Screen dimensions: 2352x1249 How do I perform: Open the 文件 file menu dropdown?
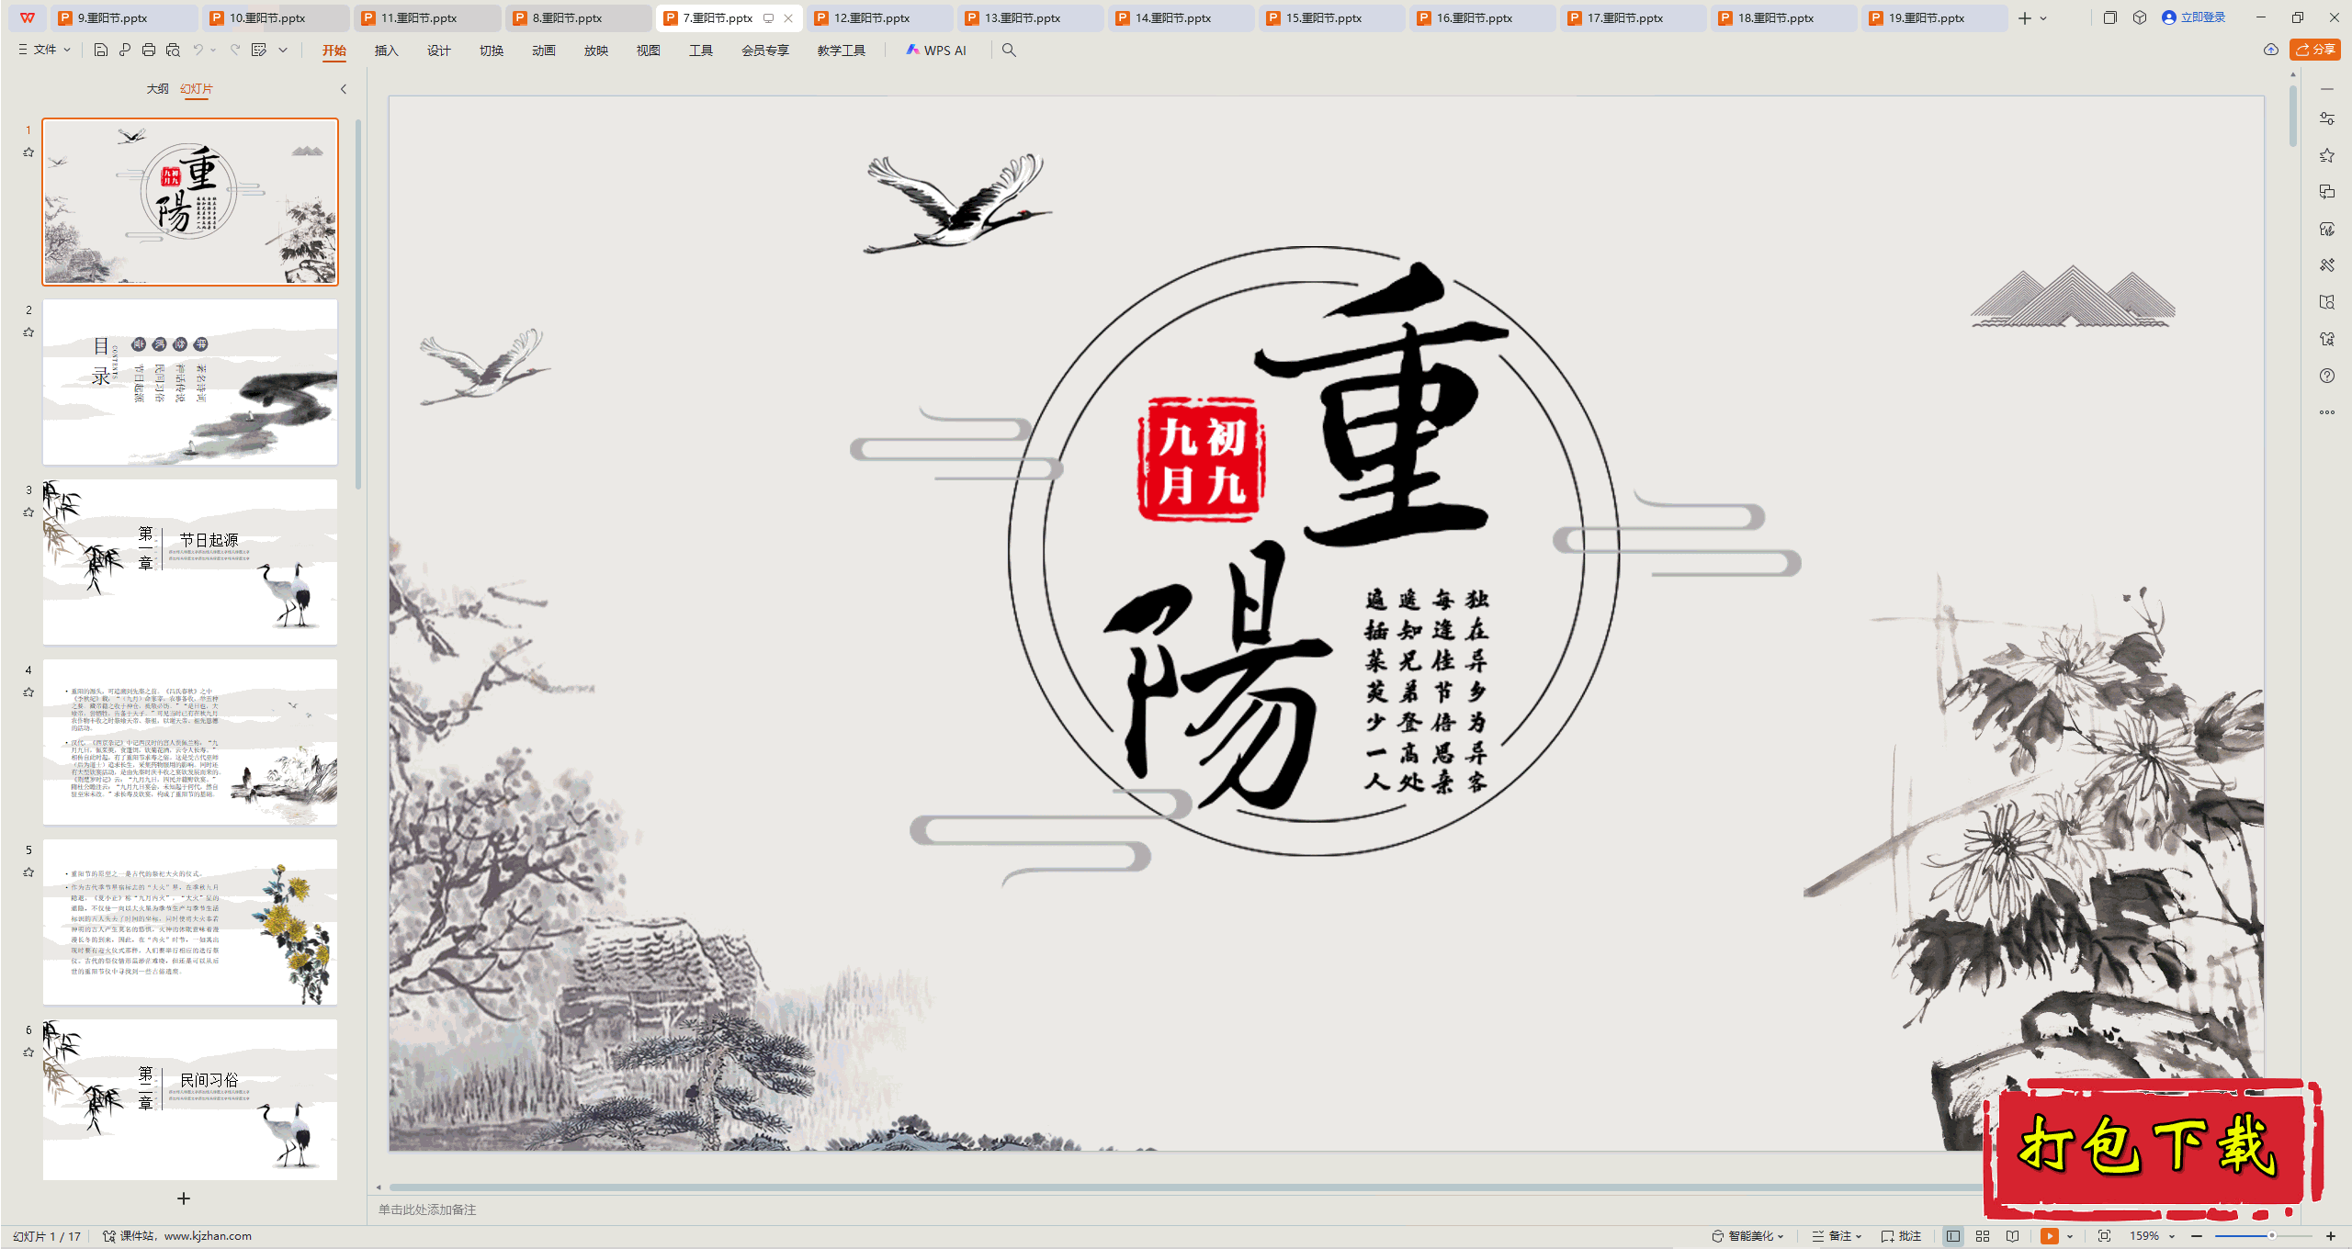point(44,50)
